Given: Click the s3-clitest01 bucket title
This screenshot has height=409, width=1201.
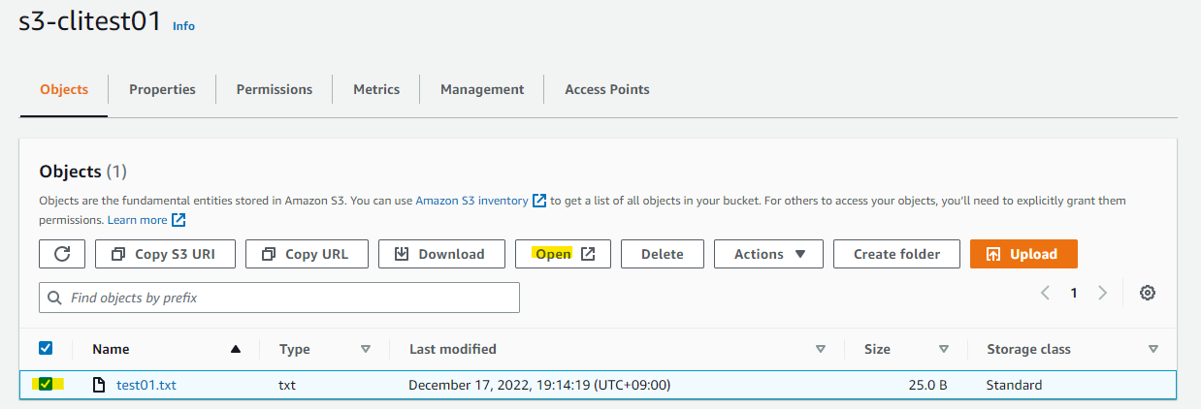Looking at the screenshot, I should (90, 21).
